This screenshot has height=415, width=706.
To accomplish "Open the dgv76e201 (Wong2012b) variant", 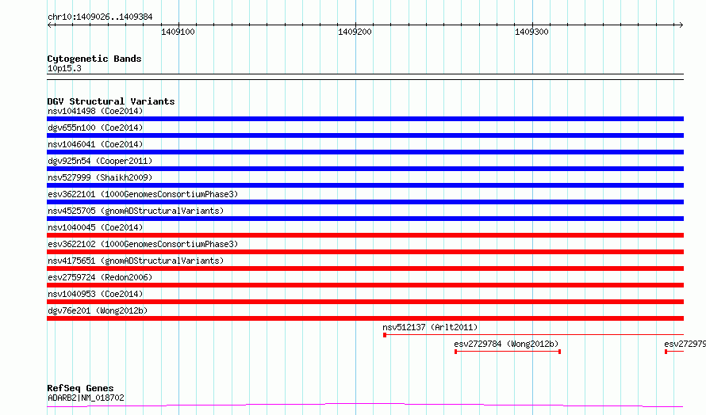I will [365, 318].
